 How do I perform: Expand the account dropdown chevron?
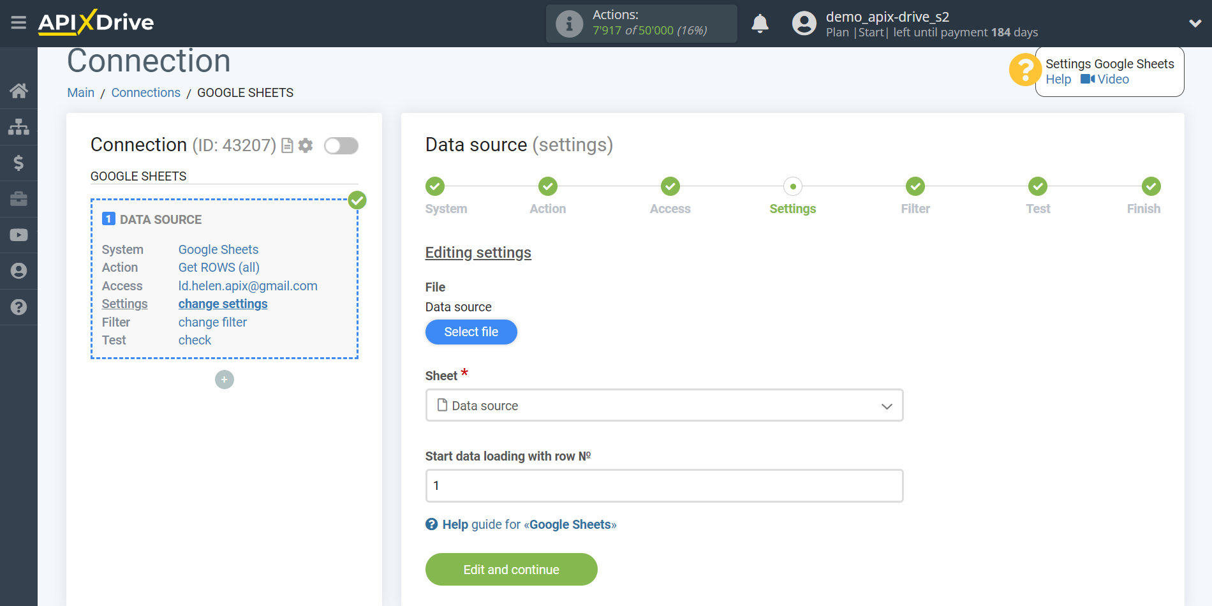1195,24
